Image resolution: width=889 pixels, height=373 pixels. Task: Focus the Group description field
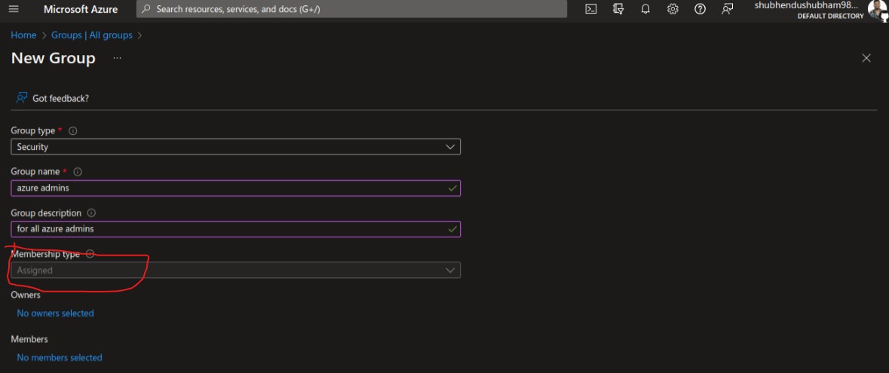235,229
